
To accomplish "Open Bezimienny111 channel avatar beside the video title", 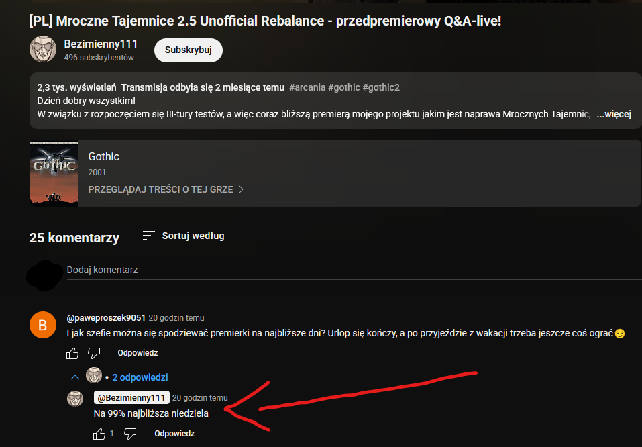I will point(43,50).
